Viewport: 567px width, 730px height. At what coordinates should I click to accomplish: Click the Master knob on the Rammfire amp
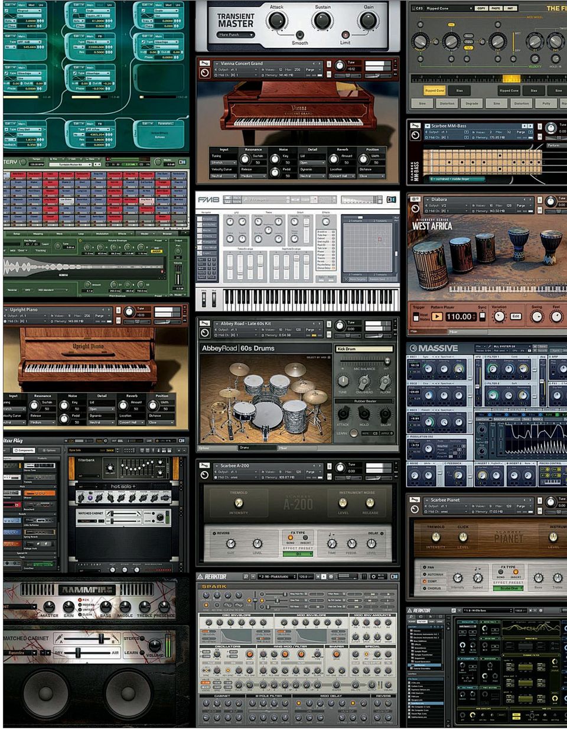click(x=50, y=606)
